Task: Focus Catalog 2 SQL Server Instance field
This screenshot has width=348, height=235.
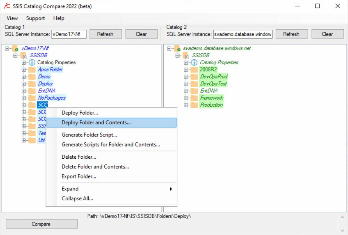Action: [x=243, y=34]
